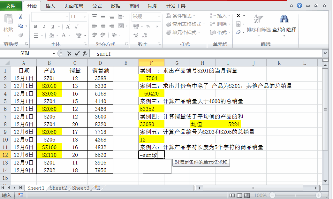
Task: Switch to the 页面布局 tab
Action: coord(74,6)
